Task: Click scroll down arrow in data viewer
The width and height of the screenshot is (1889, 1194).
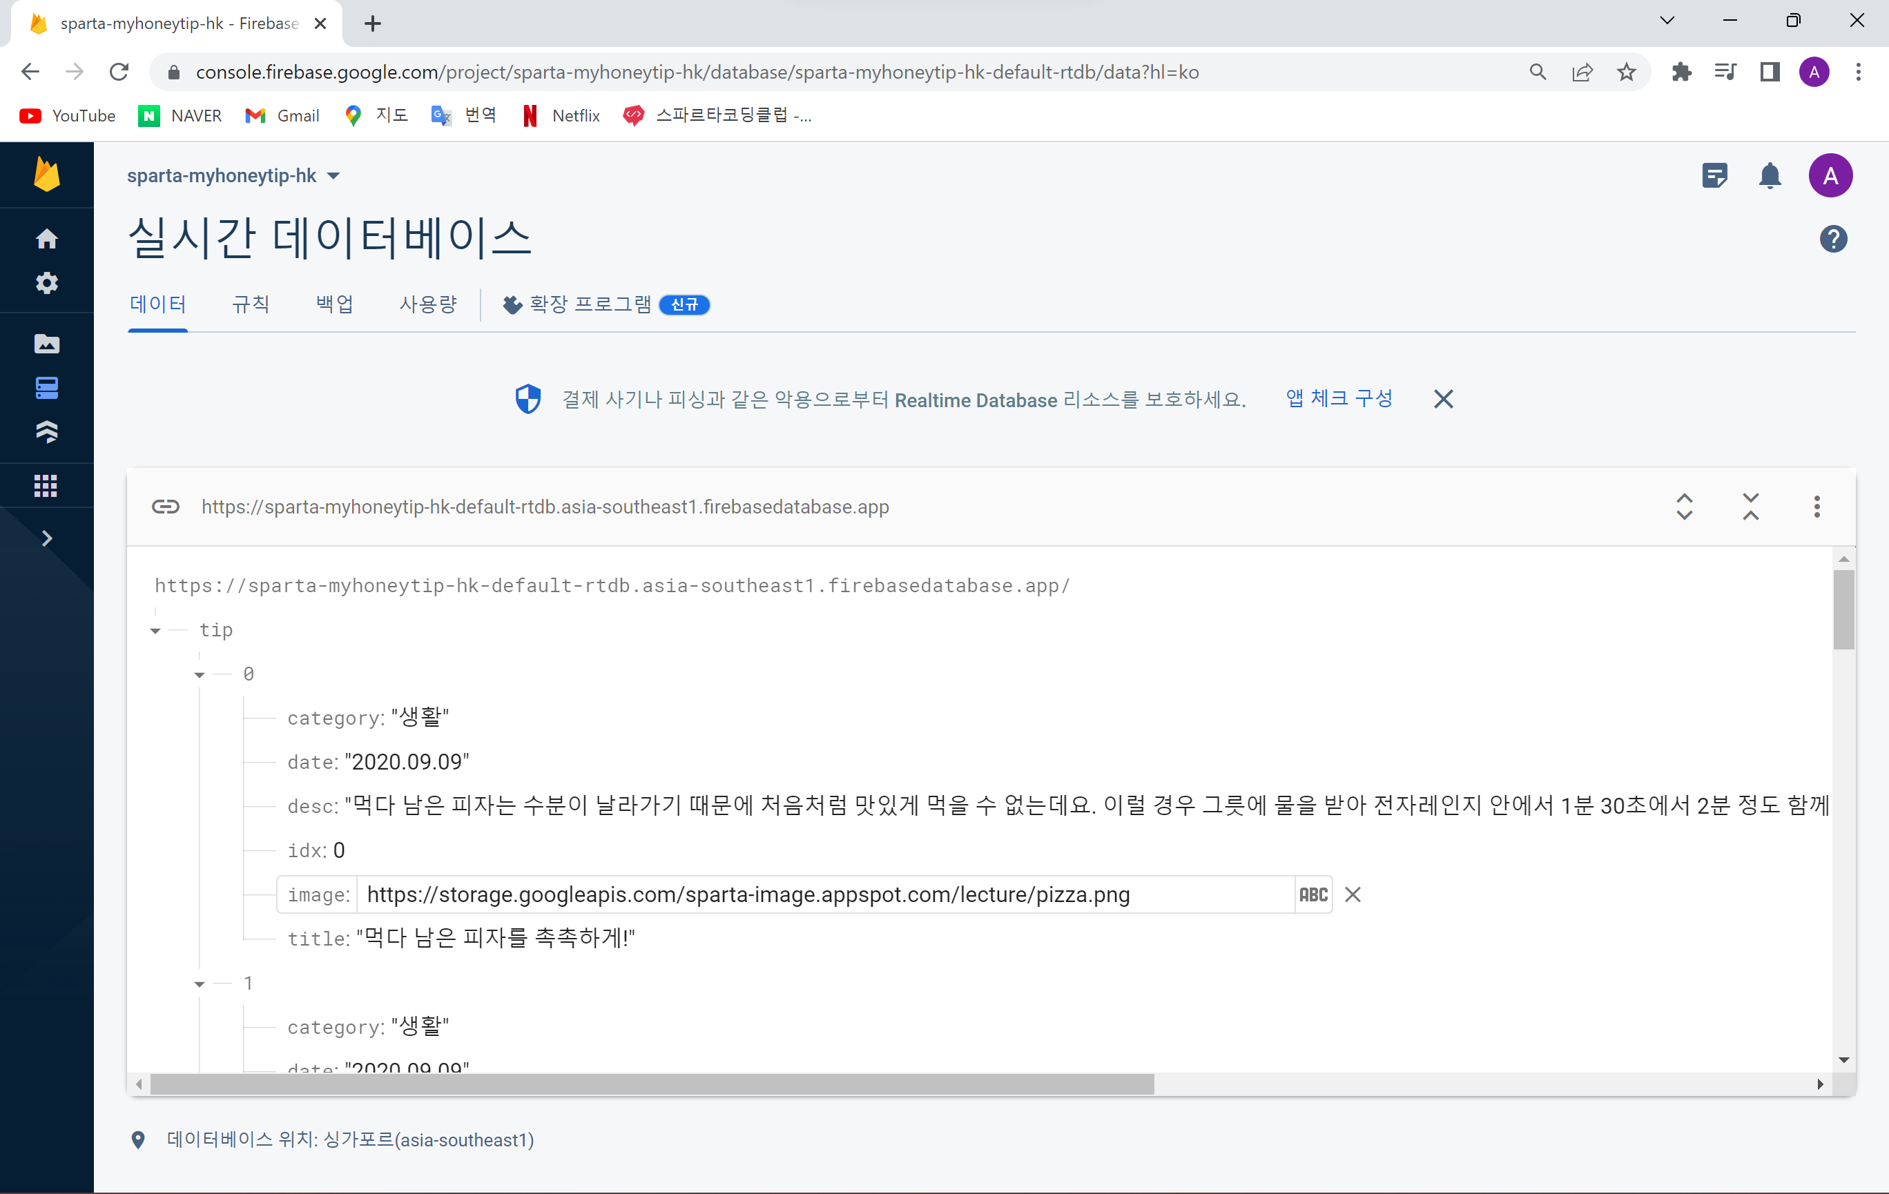Action: [x=1843, y=1060]
